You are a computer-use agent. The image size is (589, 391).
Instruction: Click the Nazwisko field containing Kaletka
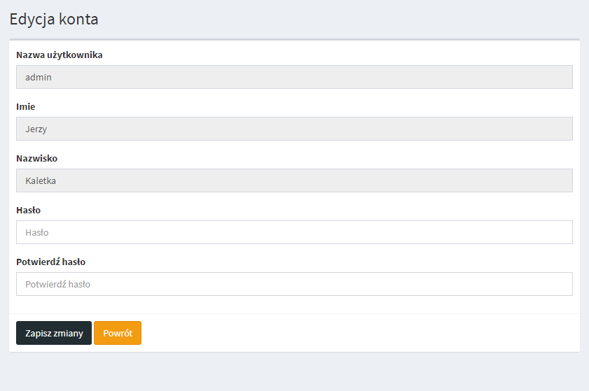[294, 180]
